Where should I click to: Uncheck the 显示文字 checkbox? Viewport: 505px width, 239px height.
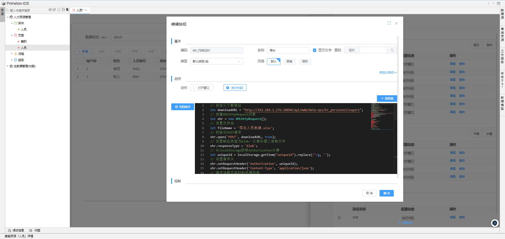[x=315, y=50]
